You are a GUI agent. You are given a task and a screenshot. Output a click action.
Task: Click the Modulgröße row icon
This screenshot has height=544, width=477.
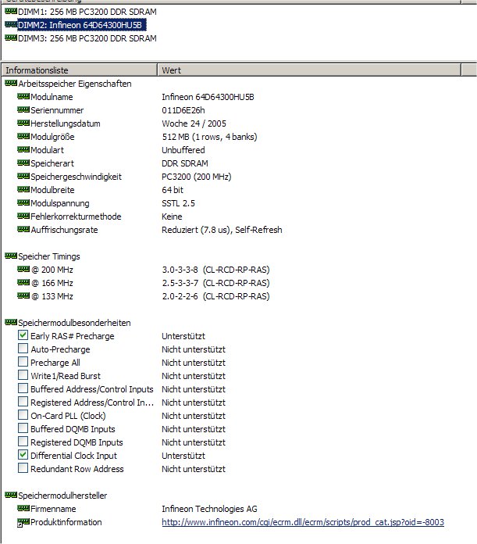tap(23, 136)
